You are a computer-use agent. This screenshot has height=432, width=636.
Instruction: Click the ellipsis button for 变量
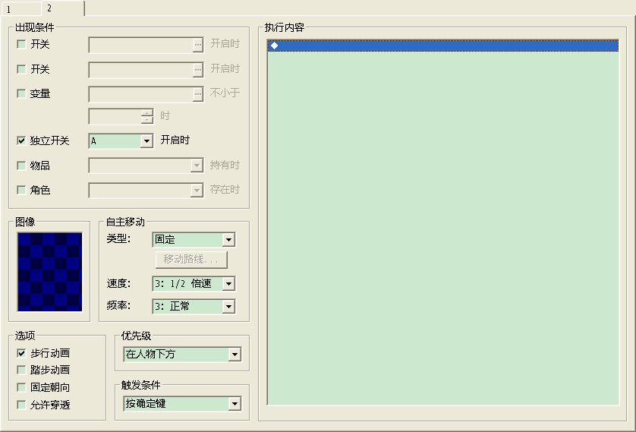197,95
